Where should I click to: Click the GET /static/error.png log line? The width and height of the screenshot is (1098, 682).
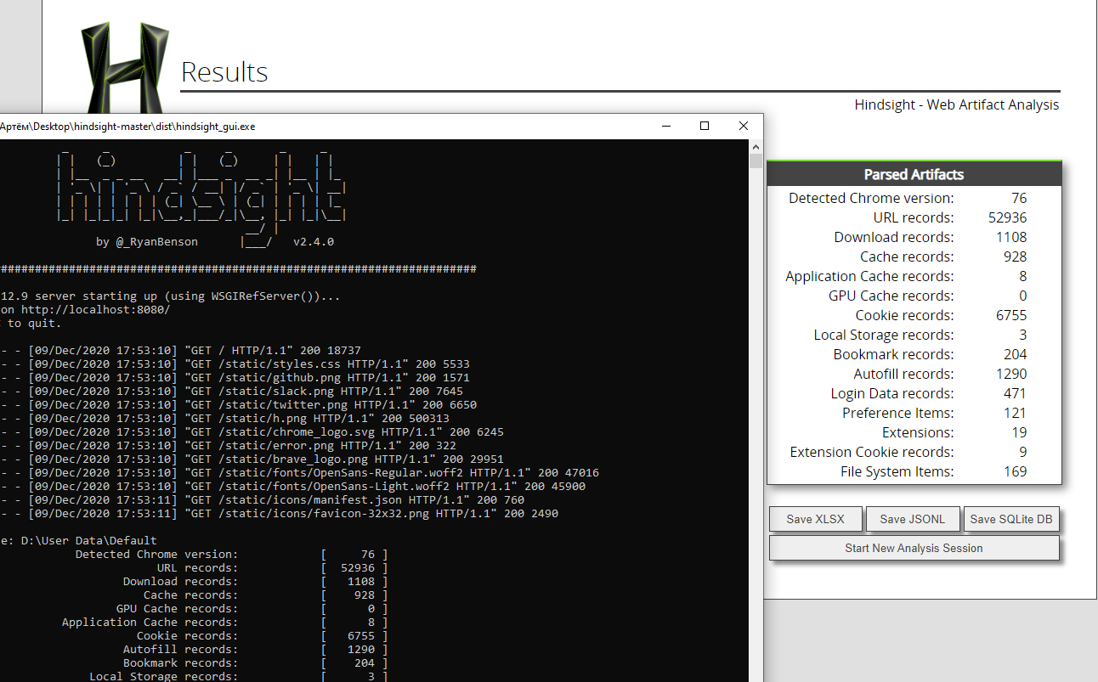228,445
